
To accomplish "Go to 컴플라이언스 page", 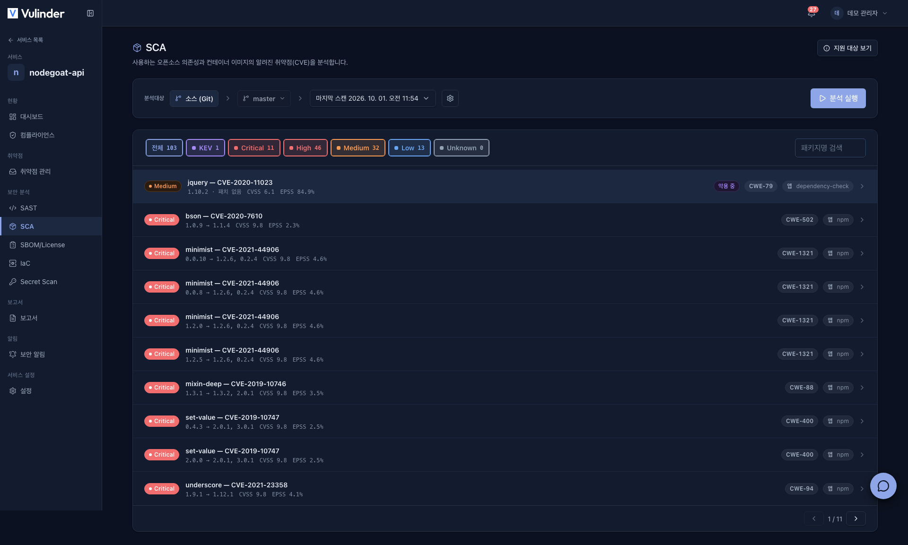I will (51, 135).
